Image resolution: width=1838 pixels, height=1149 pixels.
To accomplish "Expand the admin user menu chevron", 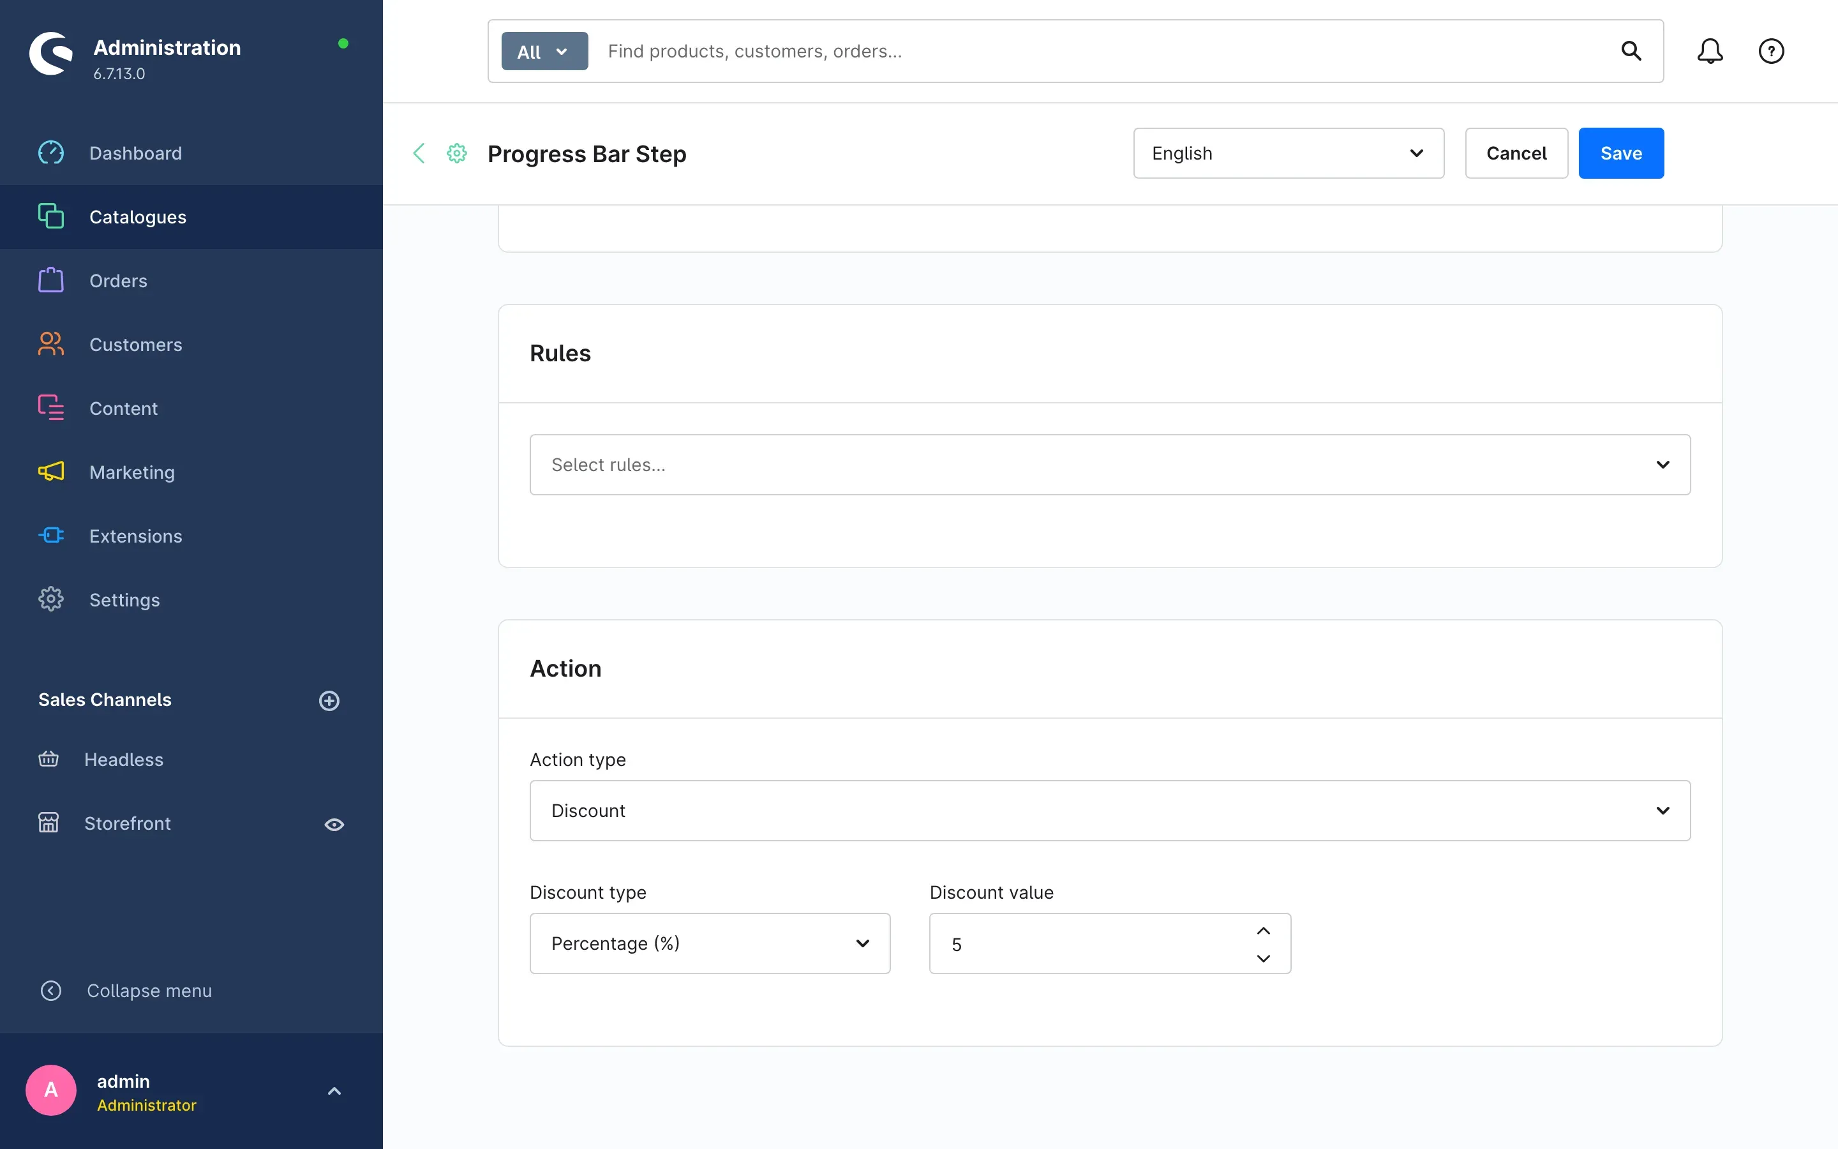I will pyautogui.click(x=334, y=1092).
